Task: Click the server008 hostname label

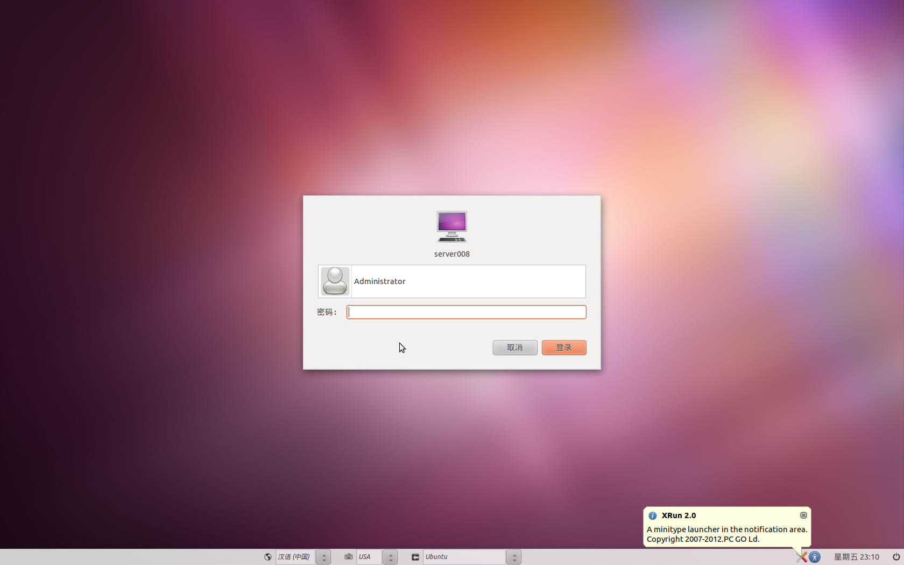Action: [x=452, y=254]
